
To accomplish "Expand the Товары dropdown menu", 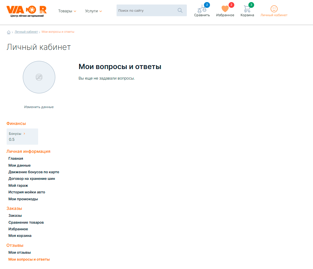I will [67, 11].
